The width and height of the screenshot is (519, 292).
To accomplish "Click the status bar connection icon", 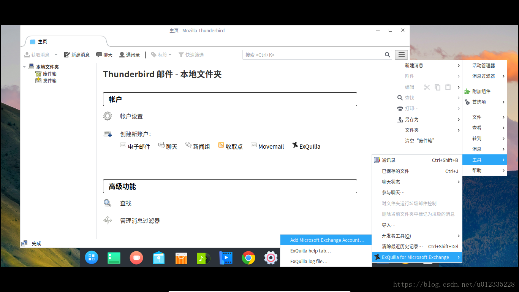I will point(24,243).
